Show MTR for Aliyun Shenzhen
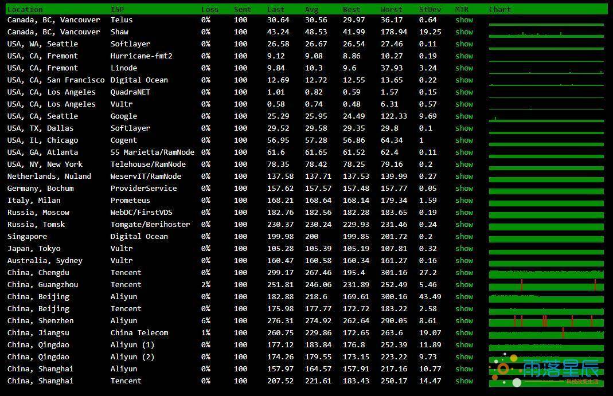The image size is (613, 396). click(464, 320)
